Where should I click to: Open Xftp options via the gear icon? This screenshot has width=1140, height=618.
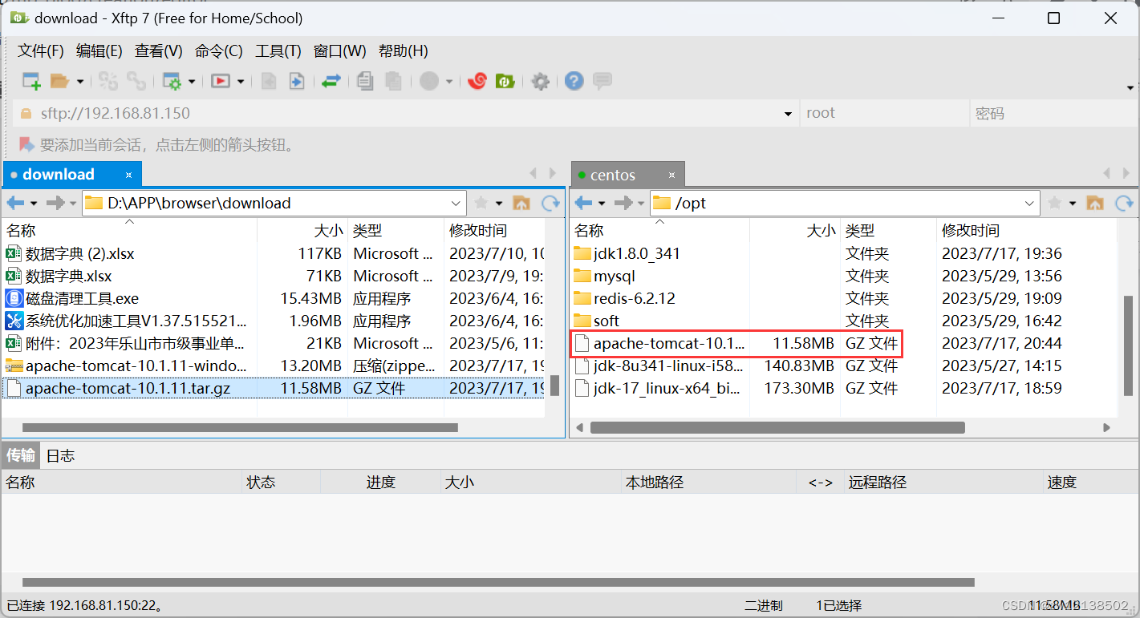540,80
